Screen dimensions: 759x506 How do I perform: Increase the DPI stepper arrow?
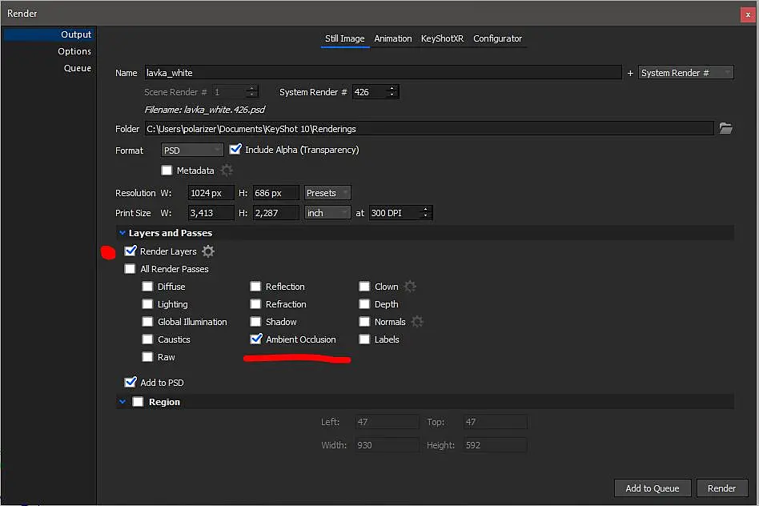coord(425,209)
